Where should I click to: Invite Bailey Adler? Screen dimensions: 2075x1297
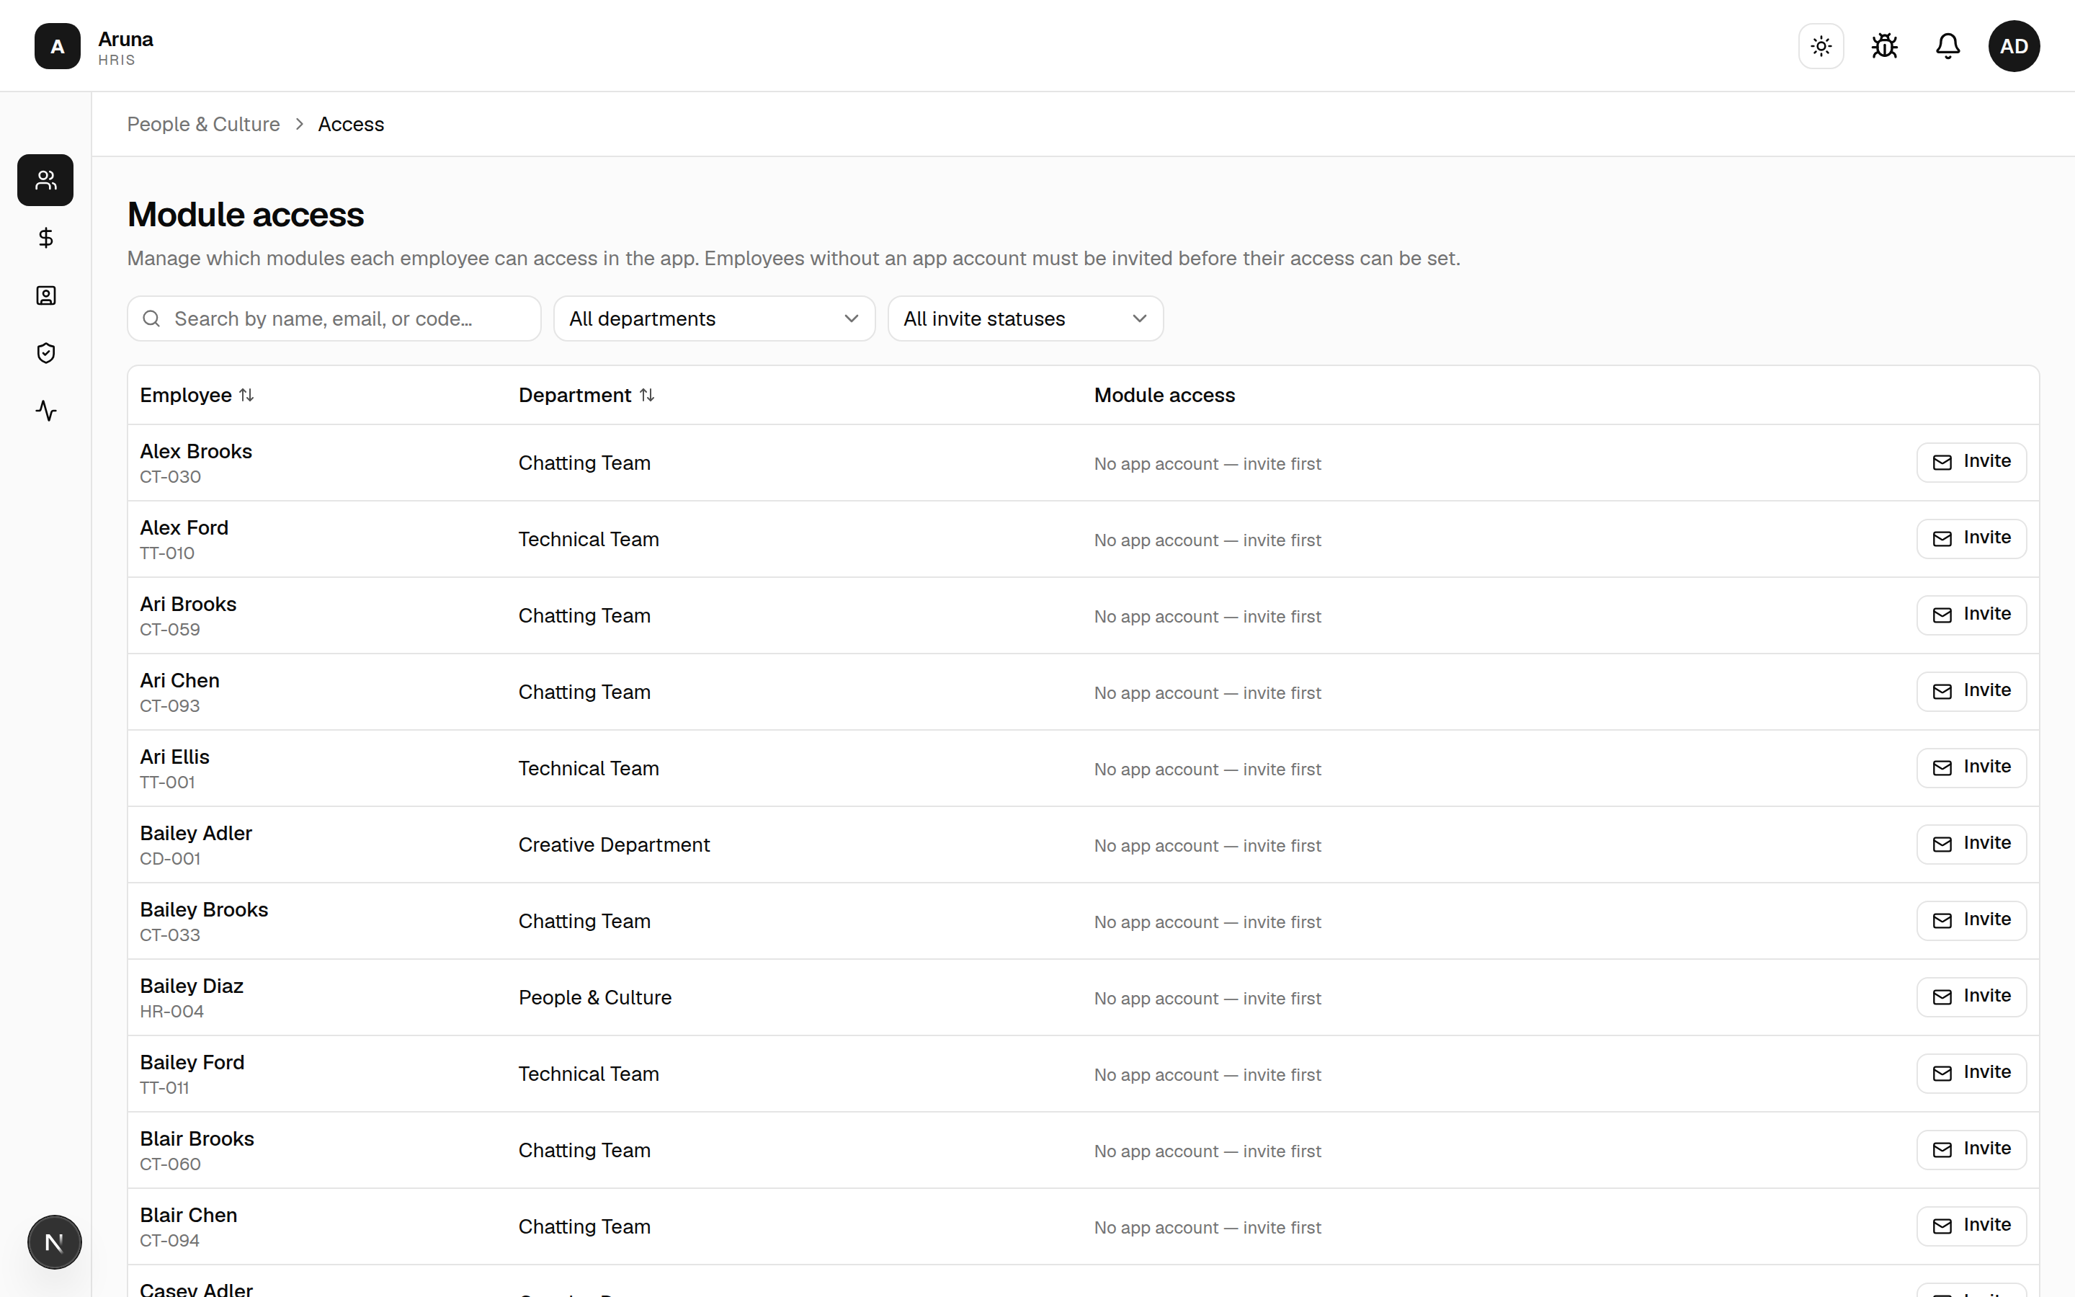pyautogui.click(x=1971, y=844)
